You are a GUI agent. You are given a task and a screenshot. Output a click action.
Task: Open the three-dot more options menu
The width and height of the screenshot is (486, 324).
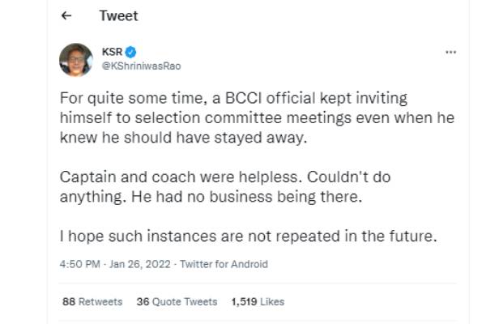pyautogui.click(x=451, y=52)
